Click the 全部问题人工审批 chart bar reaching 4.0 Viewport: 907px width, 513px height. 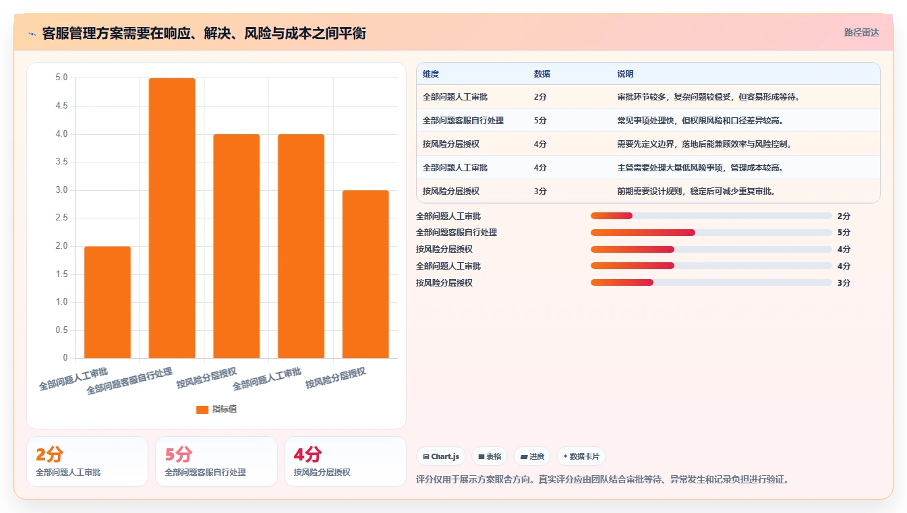(301, 246)
